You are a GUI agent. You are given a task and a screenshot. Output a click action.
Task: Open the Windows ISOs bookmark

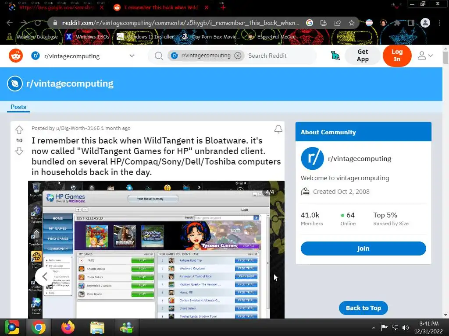88,37
